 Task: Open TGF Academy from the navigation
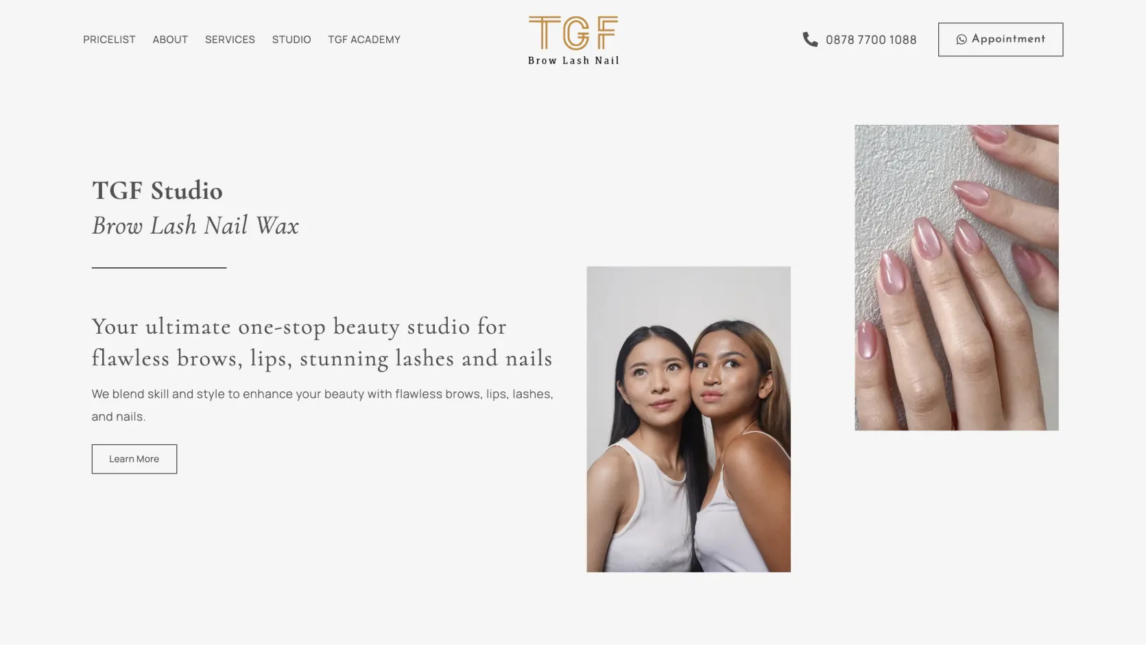pyautogui.click(x=364, y=40)
